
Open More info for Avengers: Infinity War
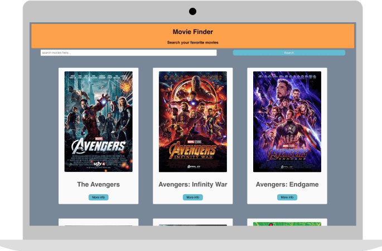(193, 197)
